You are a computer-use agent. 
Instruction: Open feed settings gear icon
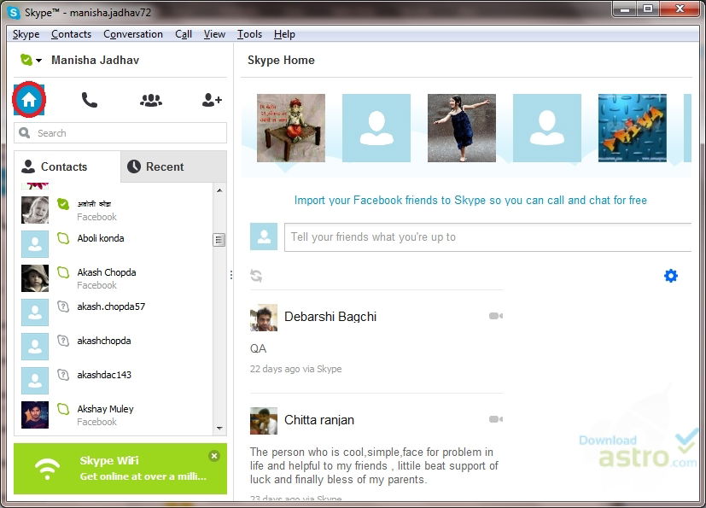point(671,276)
